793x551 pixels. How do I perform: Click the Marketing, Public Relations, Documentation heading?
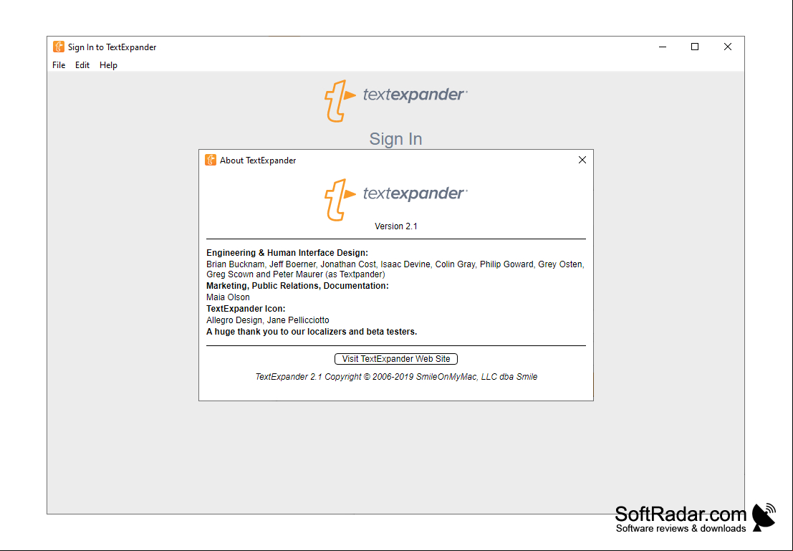pos(297,286)
